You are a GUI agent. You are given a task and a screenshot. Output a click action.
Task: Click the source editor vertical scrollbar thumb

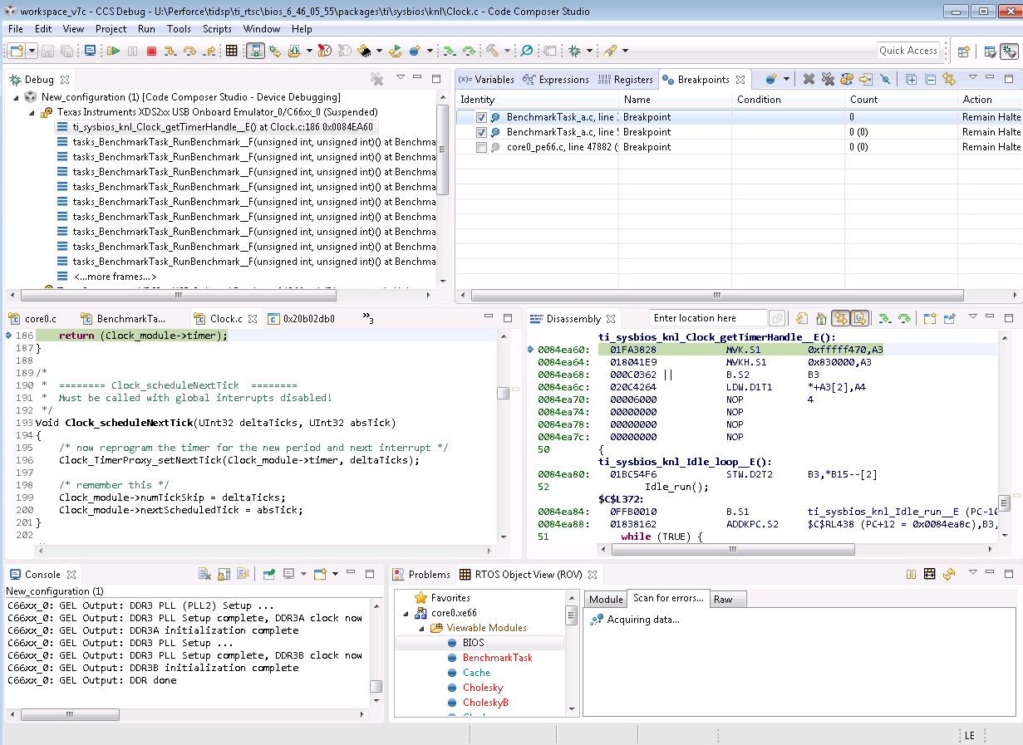pyautogui.click(x=504, y=393)
